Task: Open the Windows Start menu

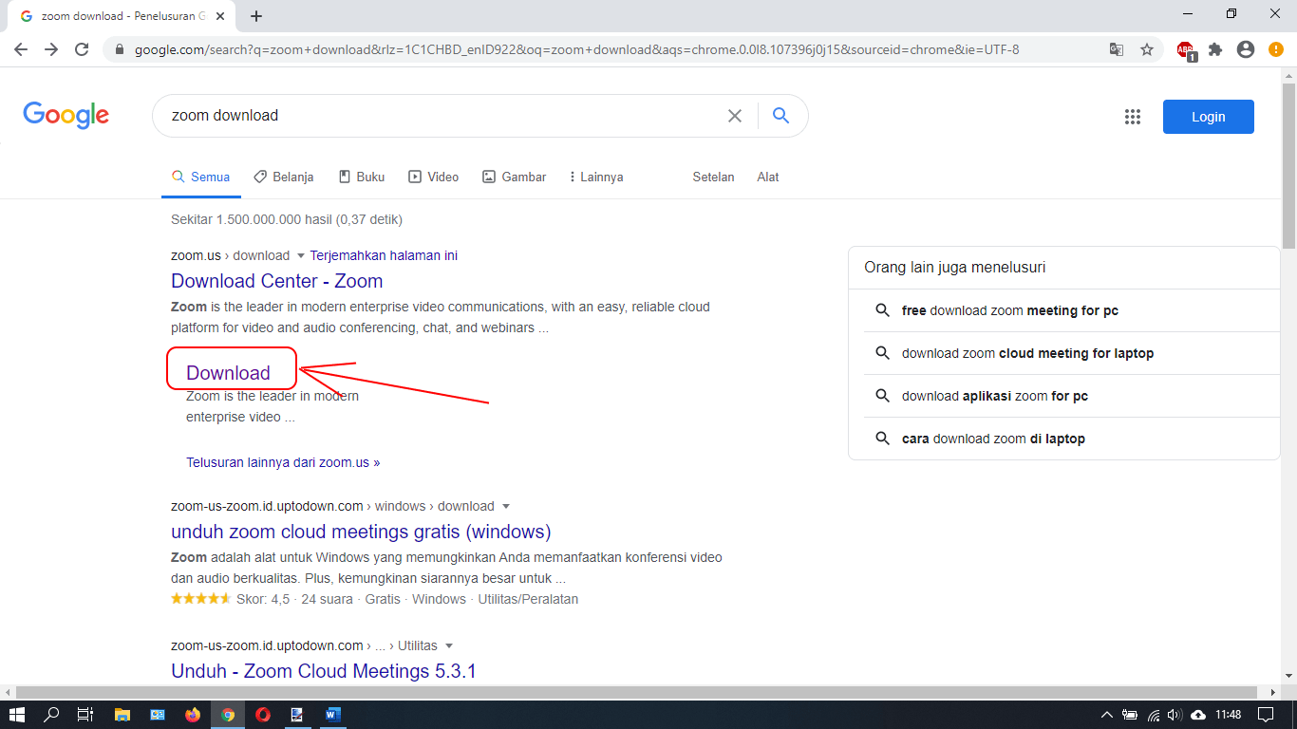Action: [16, 715]
